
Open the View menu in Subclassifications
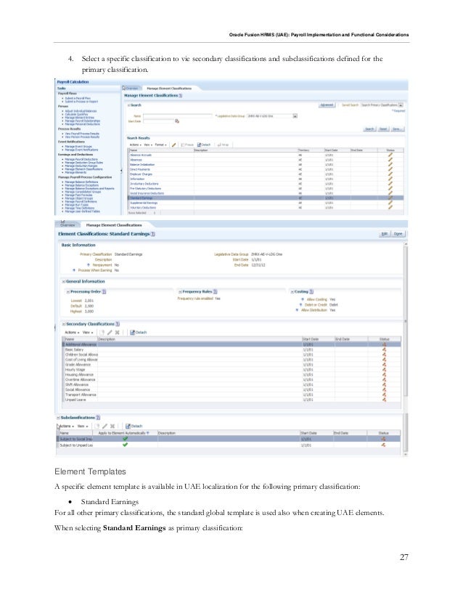[x=83, y=426]
